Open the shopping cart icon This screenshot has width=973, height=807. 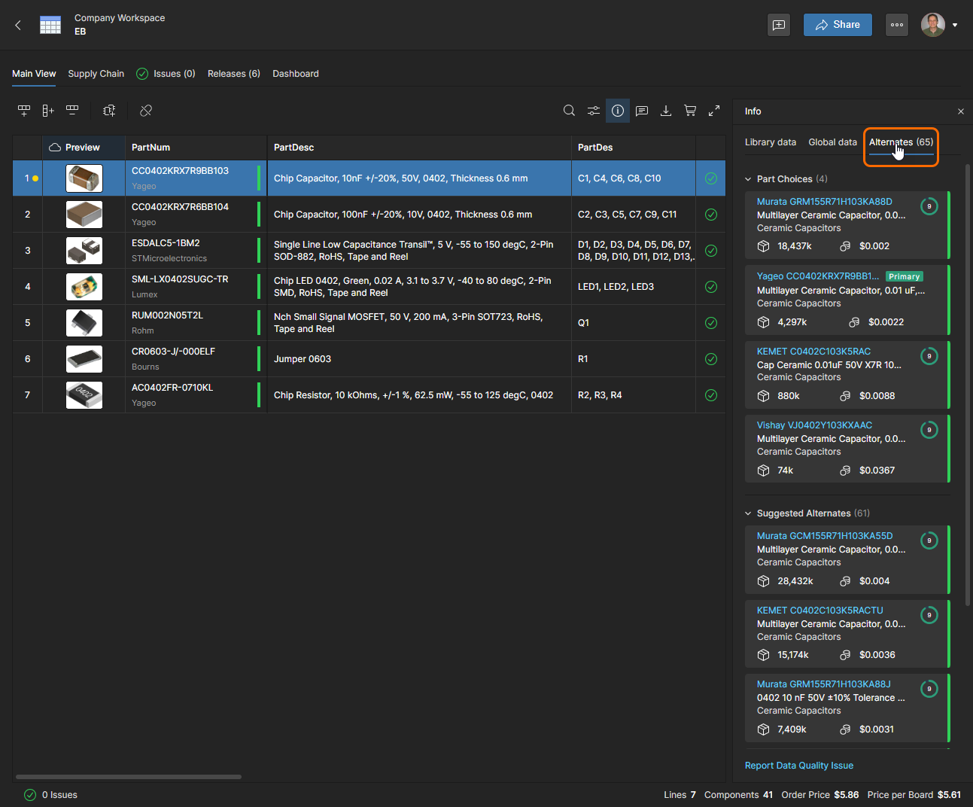coord(690,111)
